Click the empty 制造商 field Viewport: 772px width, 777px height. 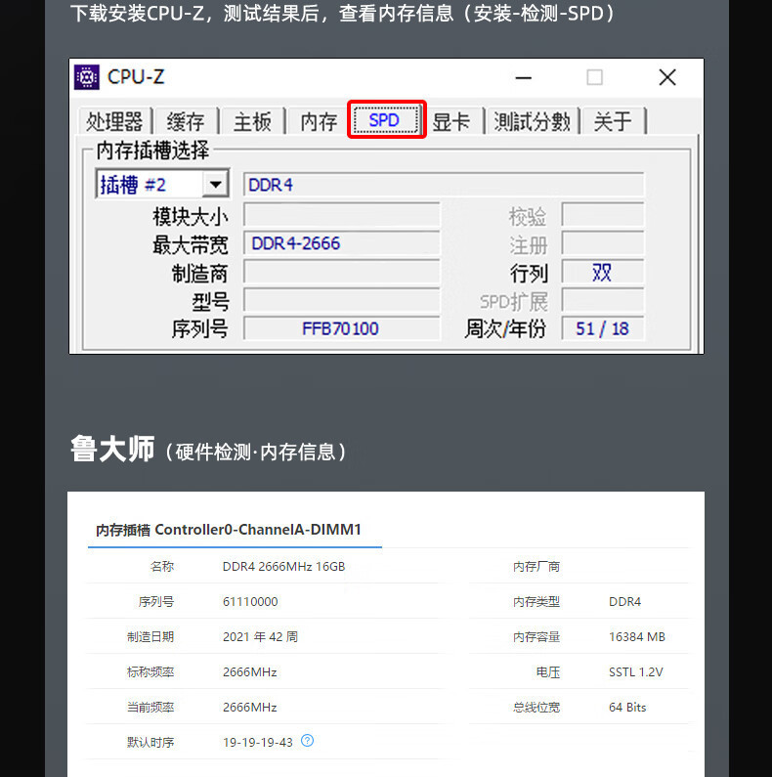[x=341, y=272]
